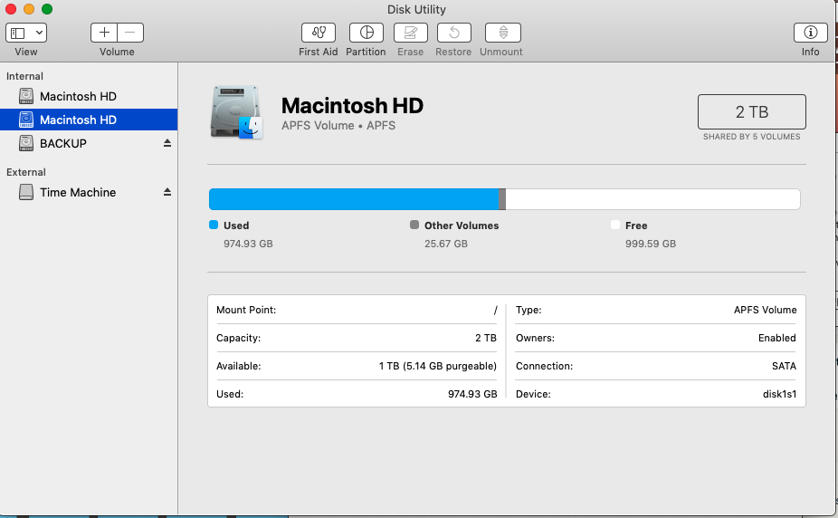838x518 pixels.
Task: Open the sidebar View toggle icon
Action: tap(18, 34)
